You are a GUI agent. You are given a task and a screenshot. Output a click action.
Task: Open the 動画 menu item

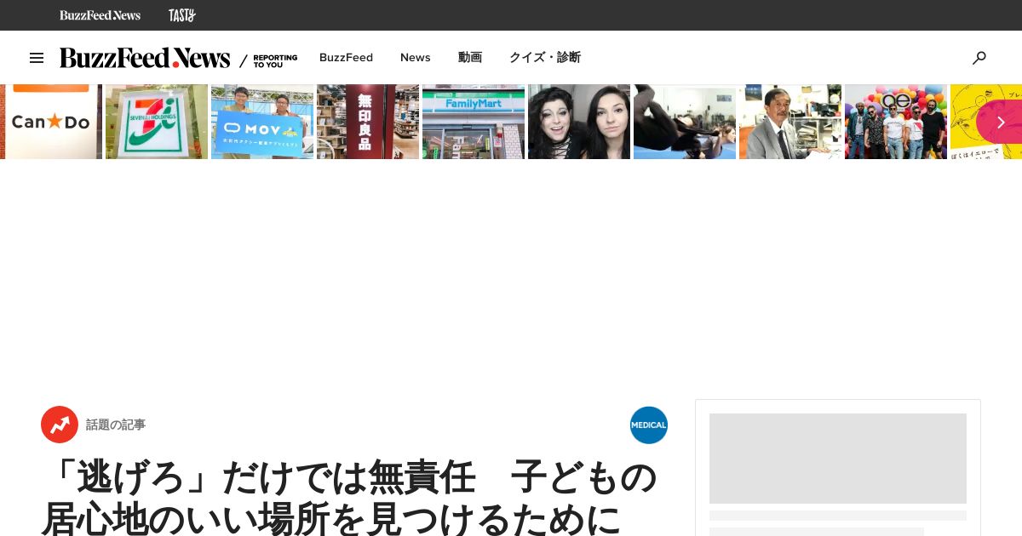coord(470,58)
